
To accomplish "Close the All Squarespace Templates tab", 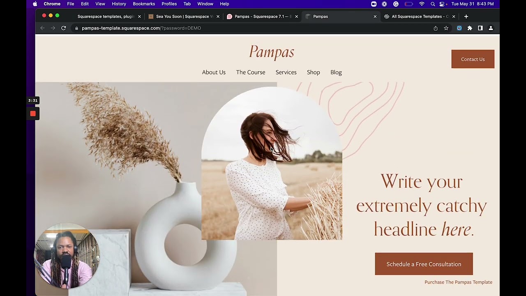I will [x=454, y=16].
